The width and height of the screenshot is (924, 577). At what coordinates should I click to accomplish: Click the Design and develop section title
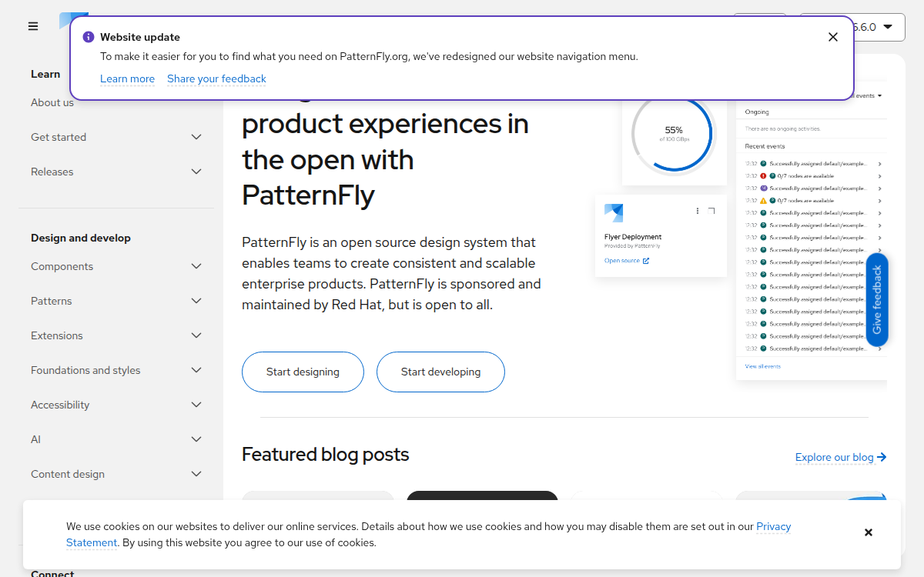pyautogui.click(x=81, y=238)
